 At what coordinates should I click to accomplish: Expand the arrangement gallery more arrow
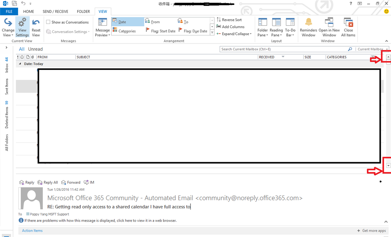coord(212,32)
